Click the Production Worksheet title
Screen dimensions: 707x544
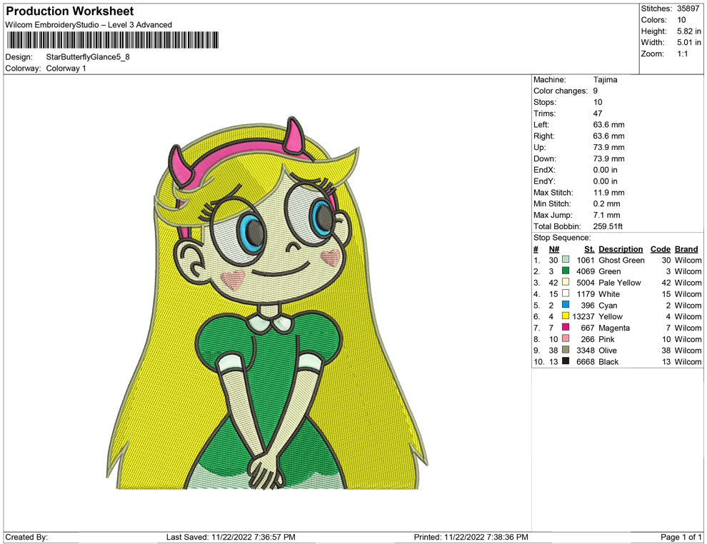(x=70, y=11)
